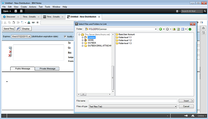Click the mail search scope envelope icon
The height and width of the screenshot is (119, 208).
pyautogui.click(x=177, y=11)
